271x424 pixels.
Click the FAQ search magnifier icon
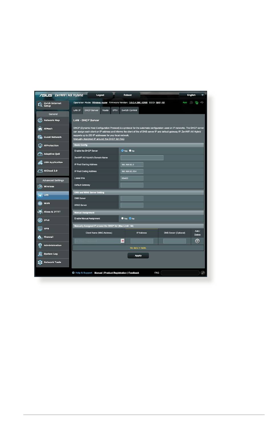click(x=203, y=273)
